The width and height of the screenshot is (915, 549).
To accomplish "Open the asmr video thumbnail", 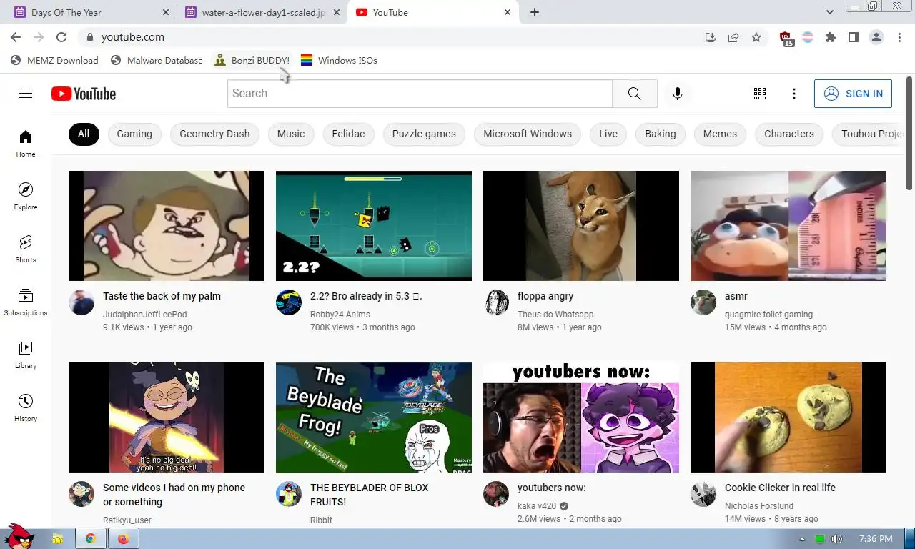I will point(788,226).
